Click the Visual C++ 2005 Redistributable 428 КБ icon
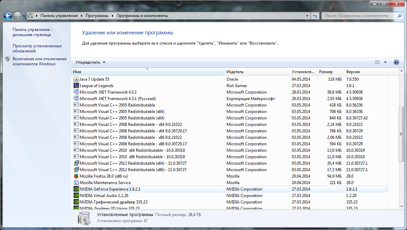This screenshot has height=230, width=407. pyautogui.click(x=76, y=105)
